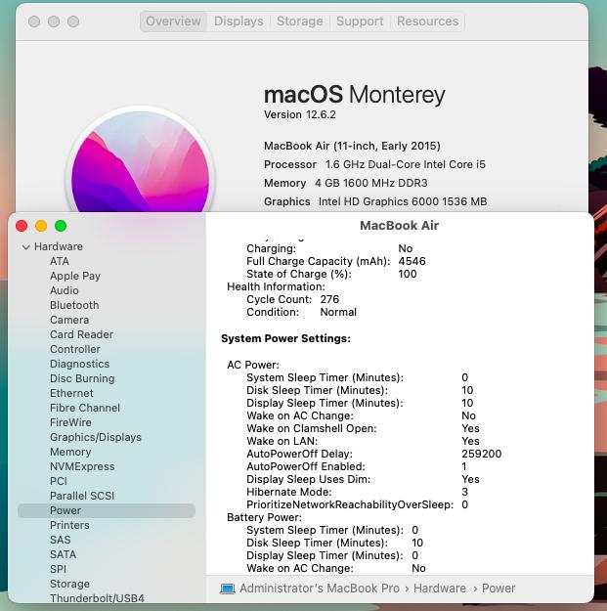Screen dimensions: 607x611
Task: Click the 'Wake on Clamshell Open:' row
Action: (363, 428)
